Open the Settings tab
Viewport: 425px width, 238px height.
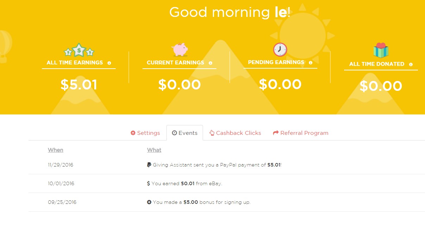(x=145, y=133)
